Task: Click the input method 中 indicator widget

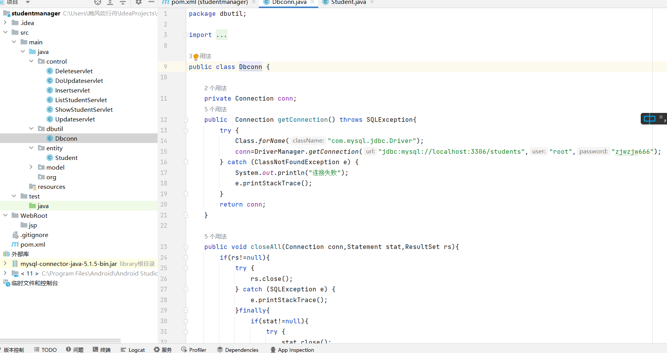Action: coord(650,119)
